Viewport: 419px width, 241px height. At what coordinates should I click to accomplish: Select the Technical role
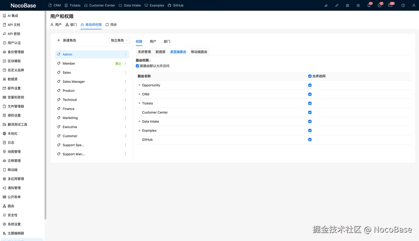click(92, 100)
